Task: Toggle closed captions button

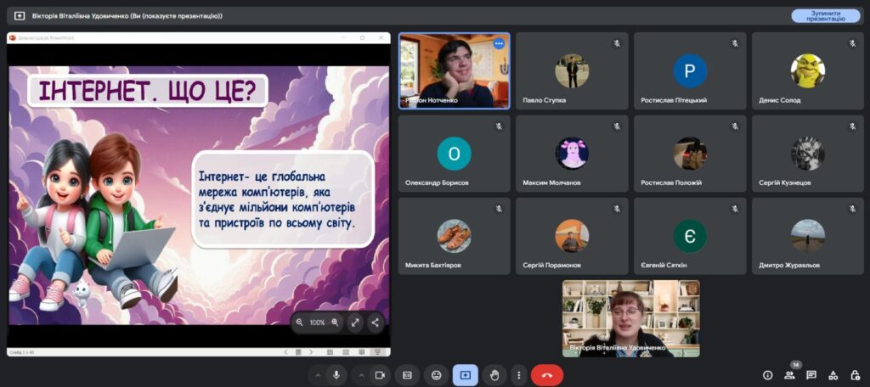Action: (408, 374)
